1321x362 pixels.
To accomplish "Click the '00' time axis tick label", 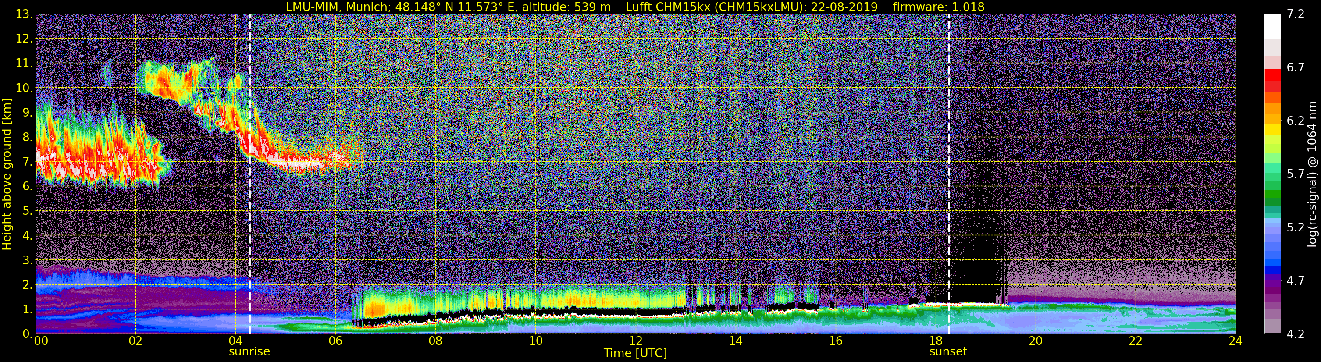I will pyautogui.click(x=41, y=341).
